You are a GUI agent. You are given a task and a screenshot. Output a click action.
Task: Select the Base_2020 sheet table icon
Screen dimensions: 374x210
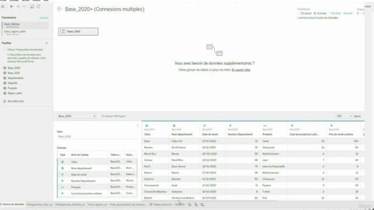coord(5,68)
